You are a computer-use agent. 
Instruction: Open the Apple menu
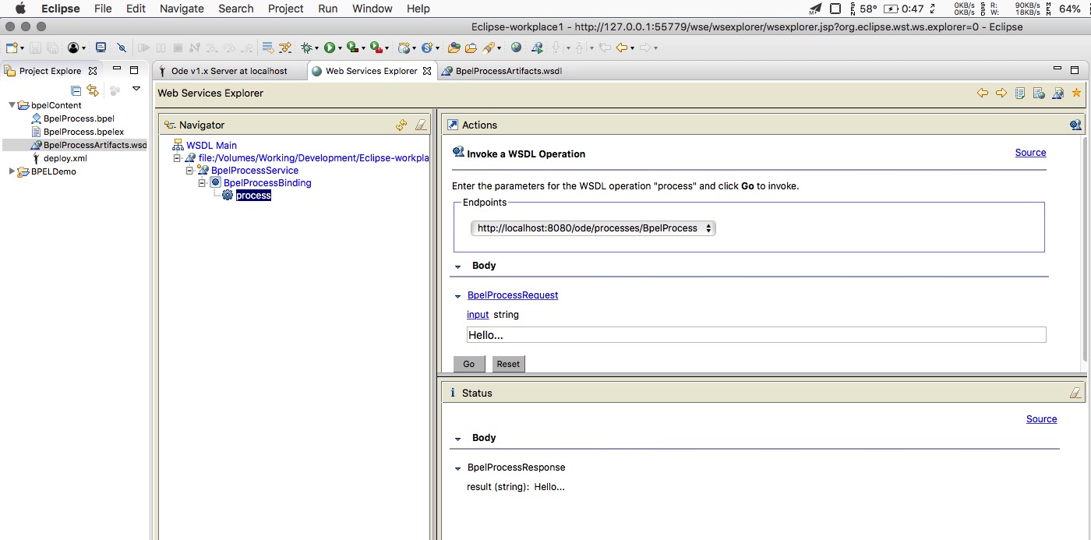[x=21, y=9]
